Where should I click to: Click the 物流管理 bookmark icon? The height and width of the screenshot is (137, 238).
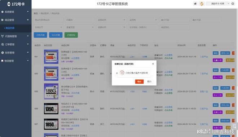point(2,61)
